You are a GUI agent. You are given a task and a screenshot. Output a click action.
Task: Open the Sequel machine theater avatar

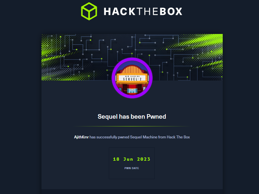tap(132, 78)
